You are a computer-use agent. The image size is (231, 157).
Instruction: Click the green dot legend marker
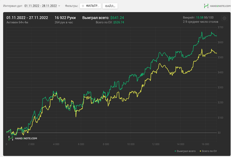(x=175, y=151)
